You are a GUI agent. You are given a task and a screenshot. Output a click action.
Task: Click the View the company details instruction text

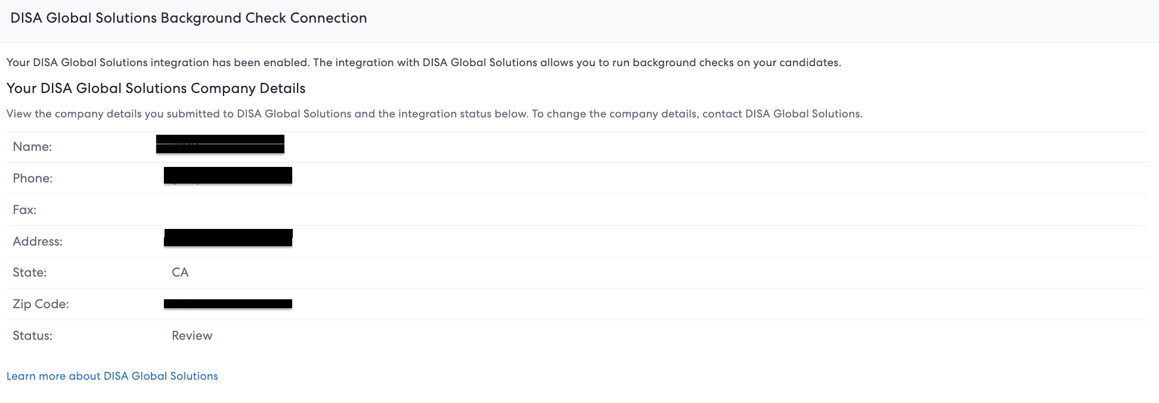[435, 114]
